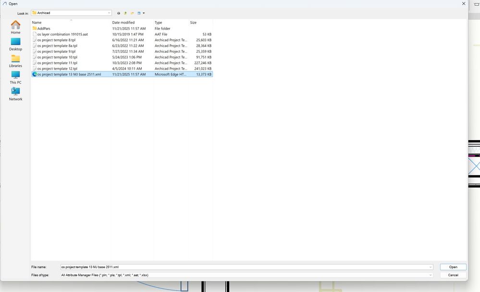Expand the Files of type dropdown

coord(431,275)
